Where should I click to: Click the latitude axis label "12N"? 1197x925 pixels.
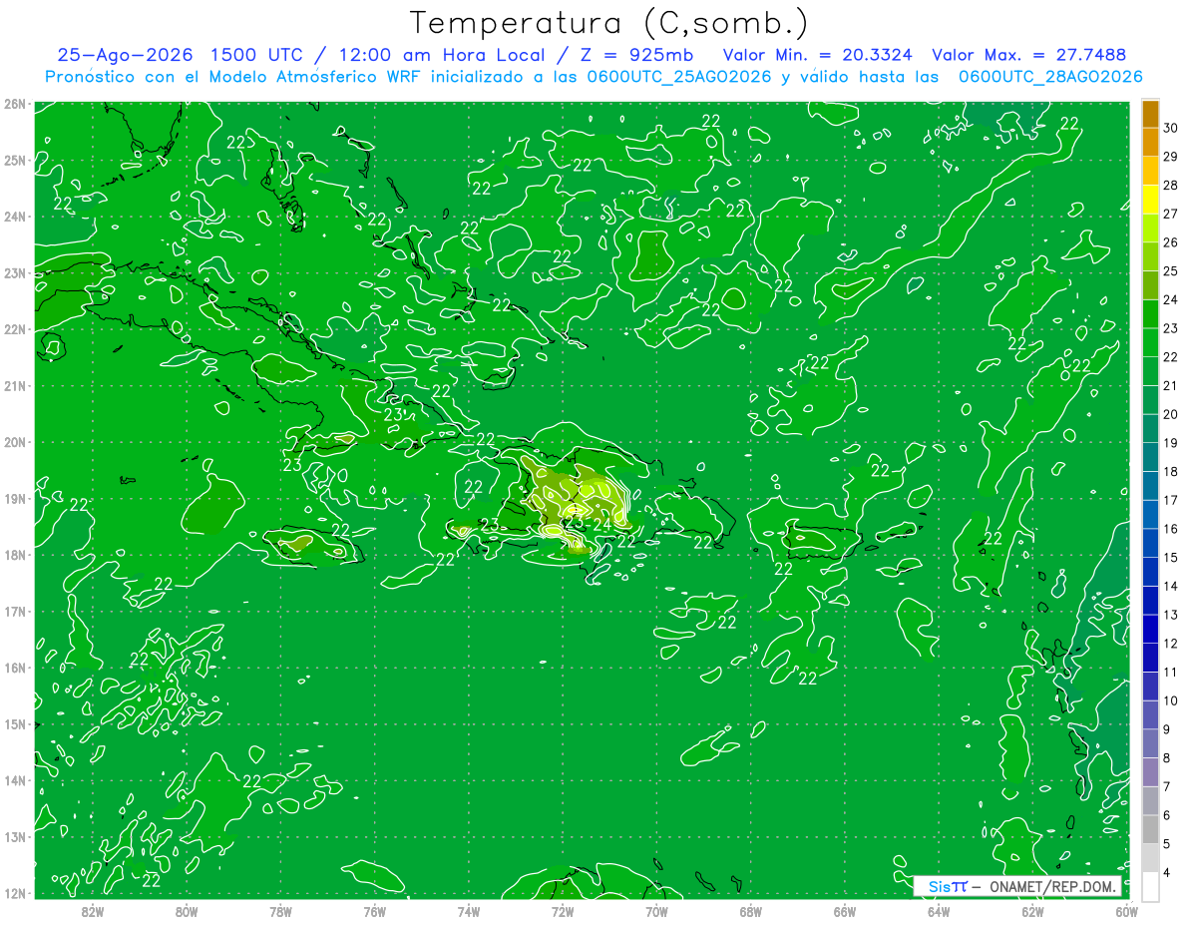point(15,893)
